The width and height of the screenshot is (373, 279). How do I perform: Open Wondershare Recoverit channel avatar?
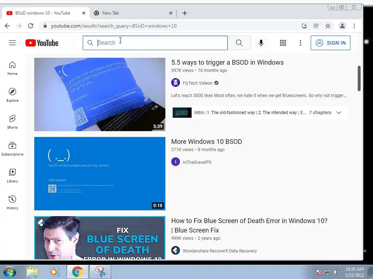pyautogui.click(x=176, y=251)
